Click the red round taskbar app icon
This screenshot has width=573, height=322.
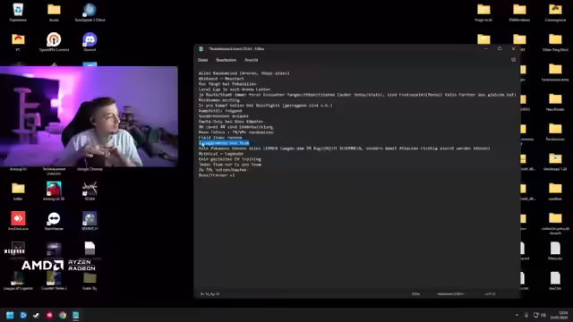click(49, 315)
